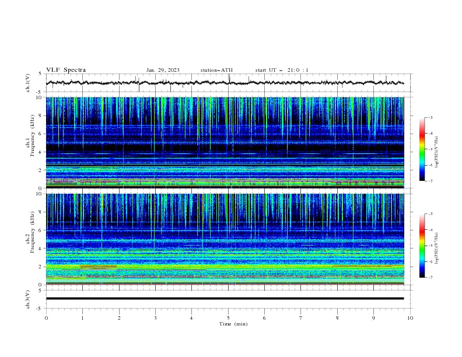
Task: Click the "3" tick on the Time axis
Action: [x=155, y=318]
